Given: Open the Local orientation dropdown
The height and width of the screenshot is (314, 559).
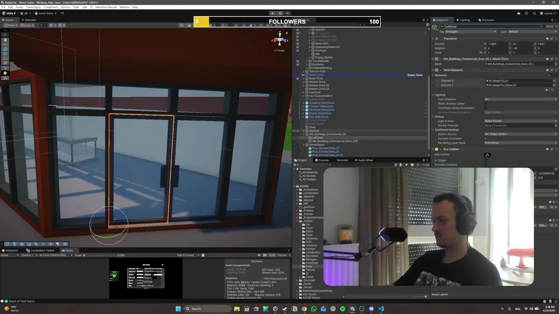Looking at the screenshot, I should (x=28, y=25).
